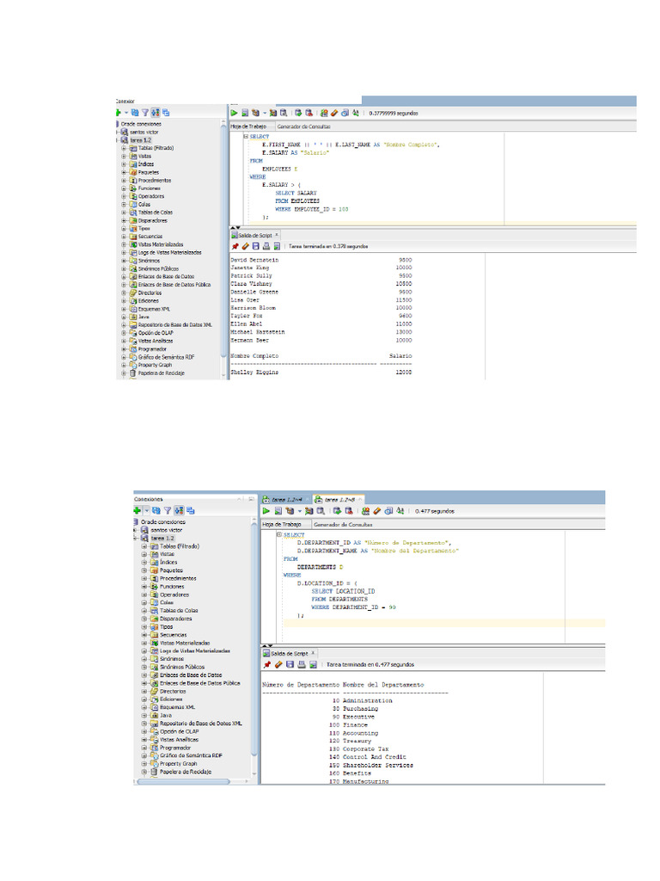Clear the script output showing 0.477 segundos with the eraser
660x881 pixels.
pyautogui.click(x=278, y=664)
